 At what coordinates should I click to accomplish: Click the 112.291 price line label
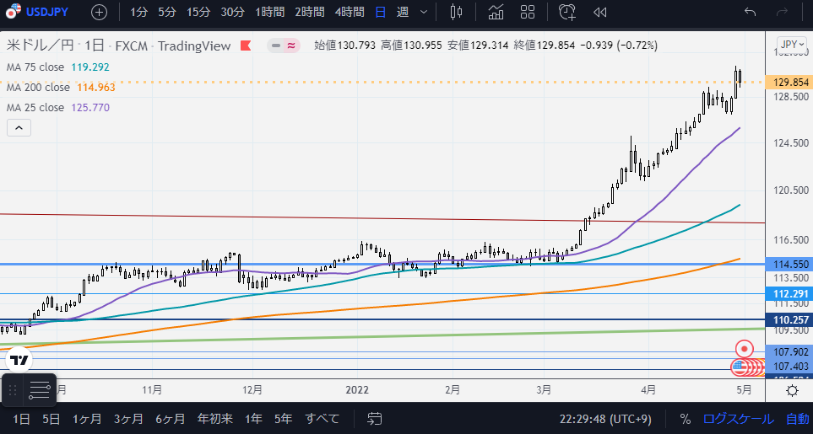click(x=789, y=294)
